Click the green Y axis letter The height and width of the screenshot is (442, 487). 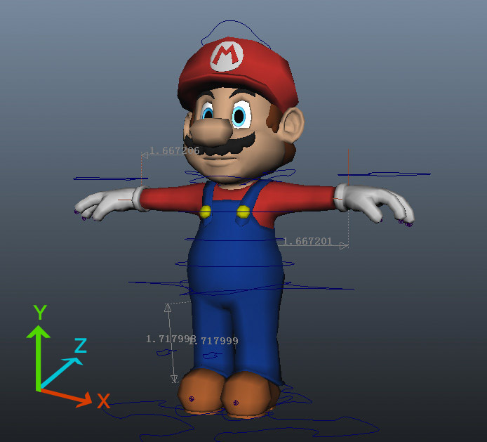(40, 312)
